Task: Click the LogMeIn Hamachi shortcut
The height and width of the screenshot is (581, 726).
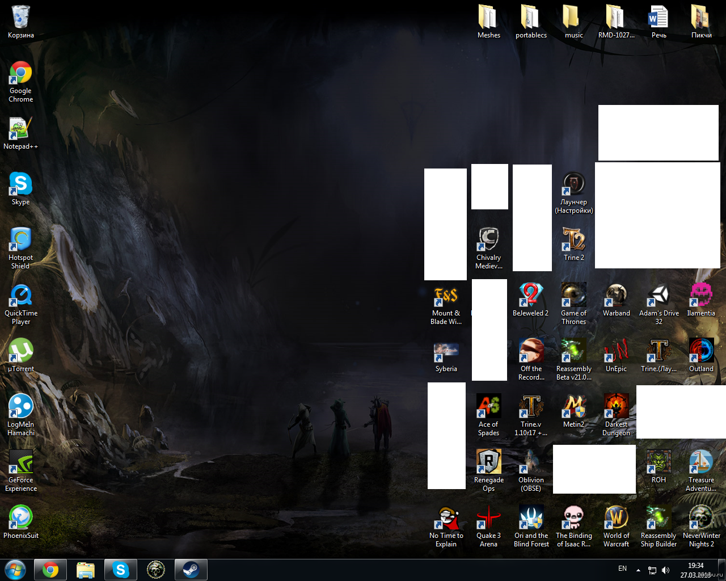Action: (20, 406)
